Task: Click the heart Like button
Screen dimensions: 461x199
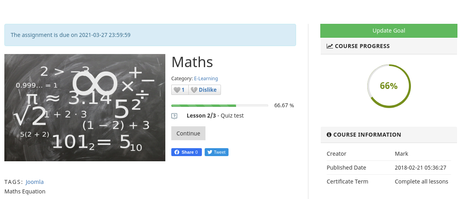Action: click(180, 90)
